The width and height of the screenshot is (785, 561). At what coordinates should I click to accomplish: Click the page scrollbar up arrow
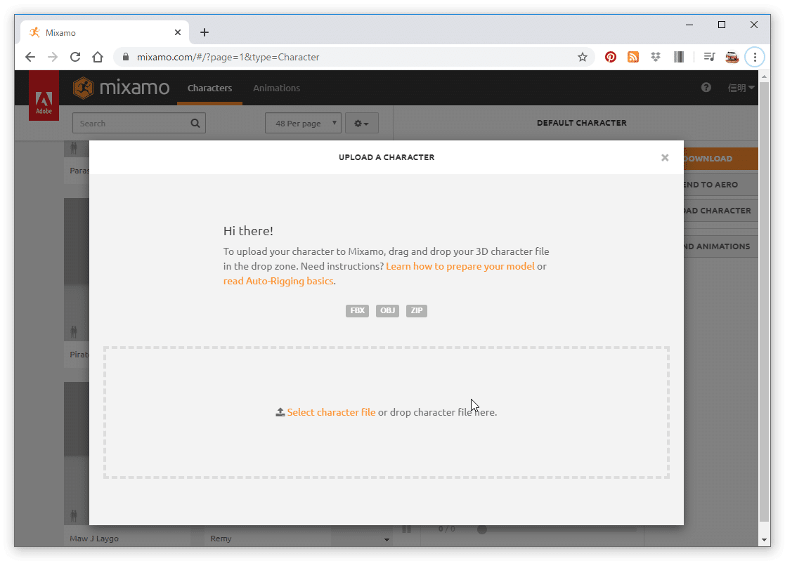764,77
